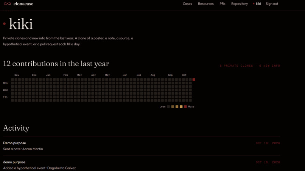
Task: Open the clonacase home link text
Action: [x=23, y=4]
